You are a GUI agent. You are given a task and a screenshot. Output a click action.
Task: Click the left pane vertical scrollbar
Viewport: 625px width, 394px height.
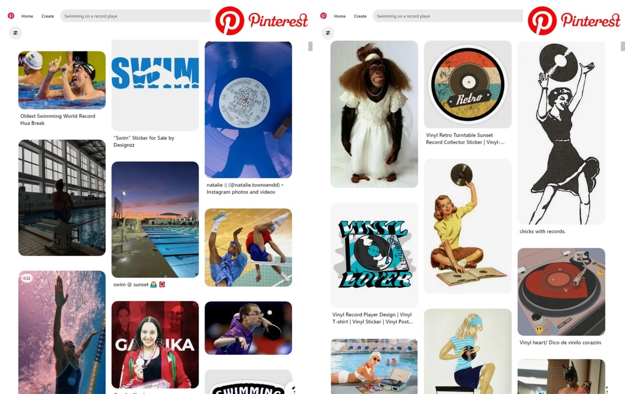point(310,46)
